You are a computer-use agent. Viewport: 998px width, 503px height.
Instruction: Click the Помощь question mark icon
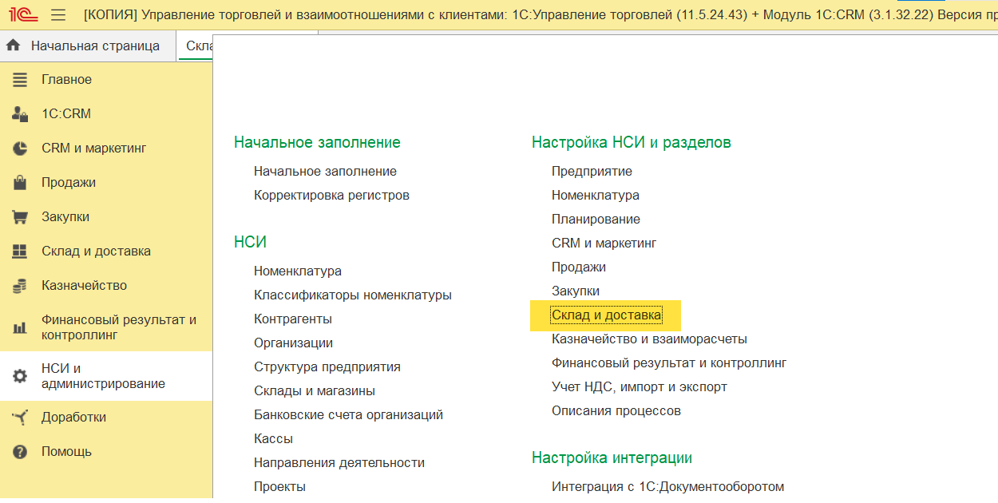pos(20,452)
